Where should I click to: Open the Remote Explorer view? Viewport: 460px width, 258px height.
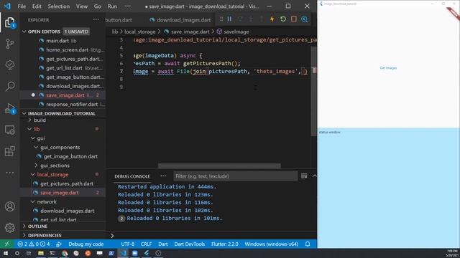[9, 130]
